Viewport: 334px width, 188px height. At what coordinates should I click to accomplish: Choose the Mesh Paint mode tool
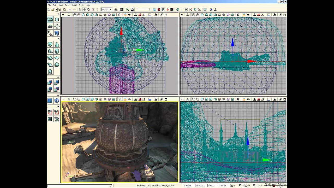coord(50,33)
